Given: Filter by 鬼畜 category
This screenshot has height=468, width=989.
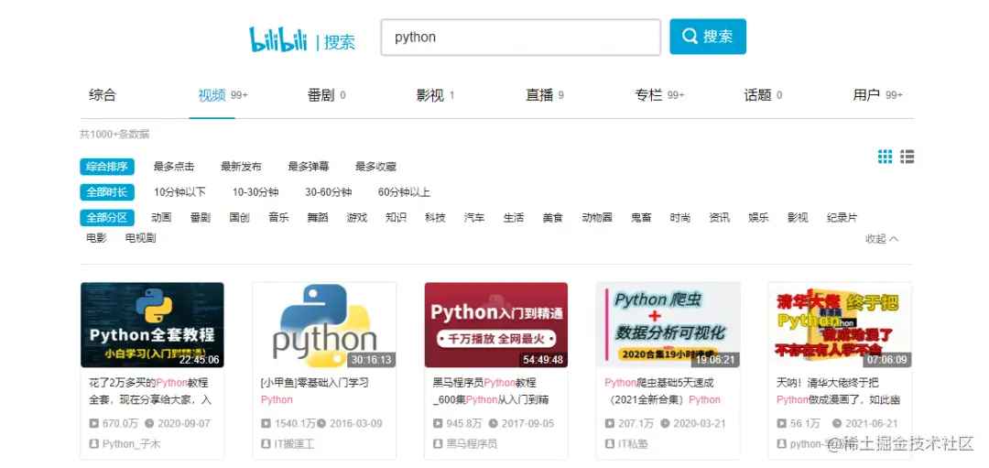Looking at the screenshot, I should 641,218.
